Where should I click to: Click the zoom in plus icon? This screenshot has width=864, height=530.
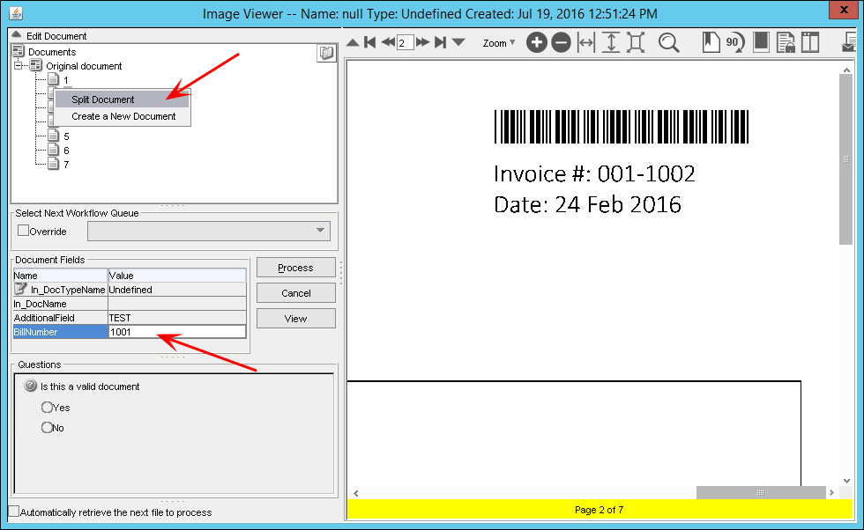pyautogui.click(x=536, y=42)
